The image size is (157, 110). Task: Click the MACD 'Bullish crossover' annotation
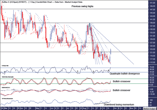point(121,90)
